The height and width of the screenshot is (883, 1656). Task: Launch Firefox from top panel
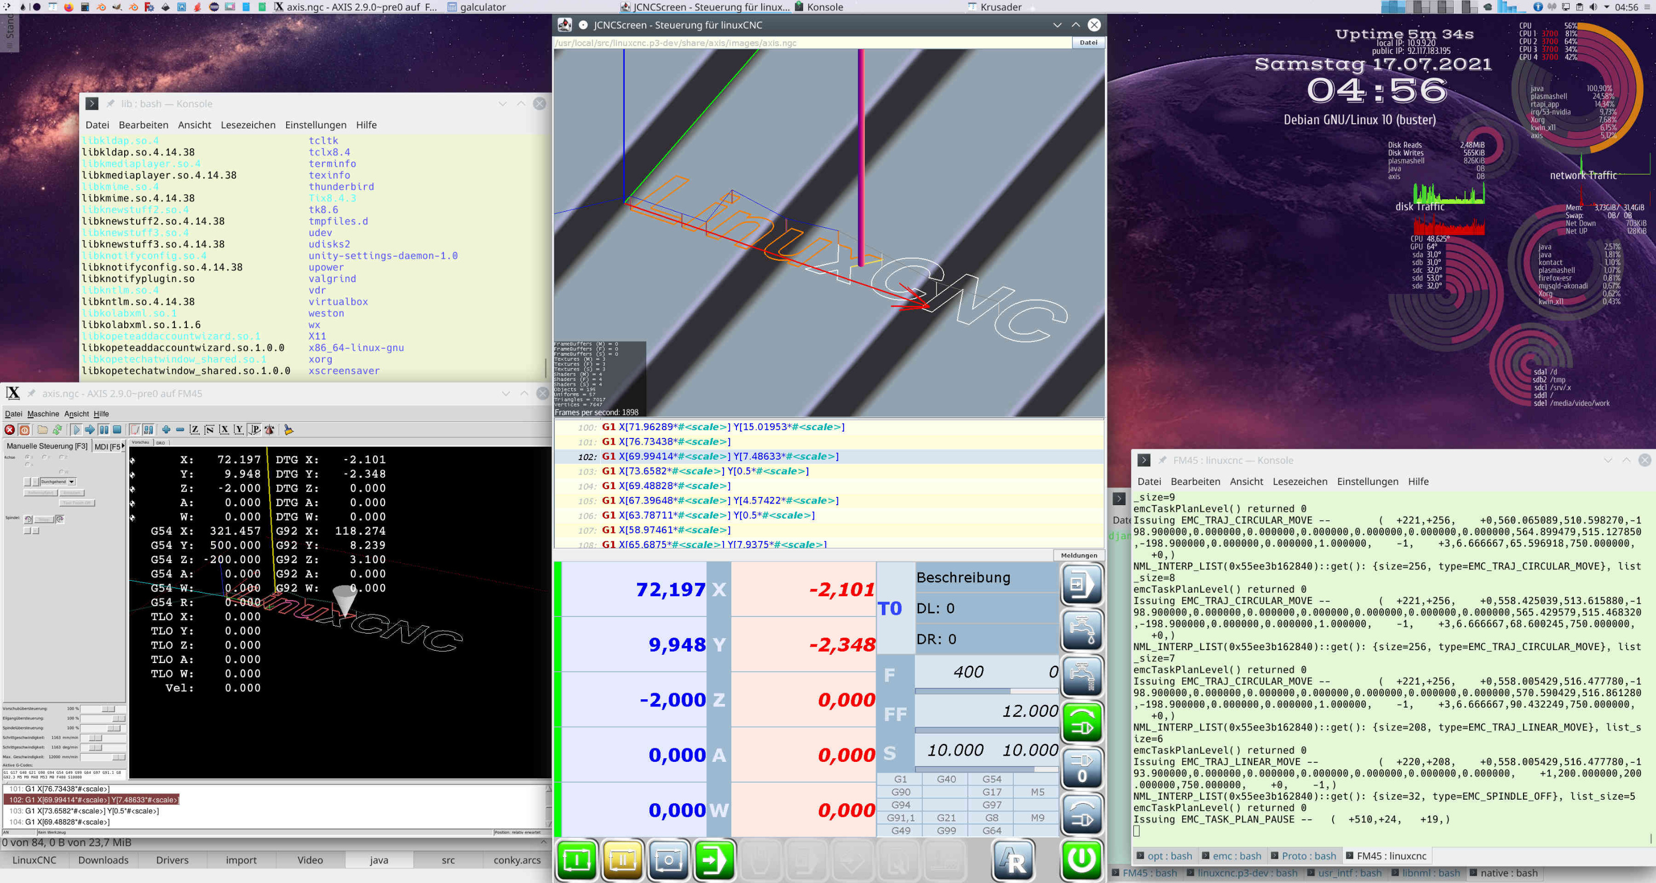[68, 6]
